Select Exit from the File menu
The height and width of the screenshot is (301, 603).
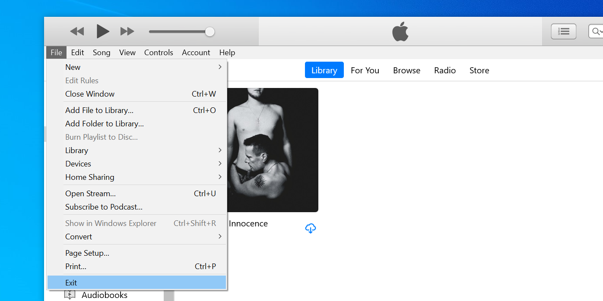(70, 282)
